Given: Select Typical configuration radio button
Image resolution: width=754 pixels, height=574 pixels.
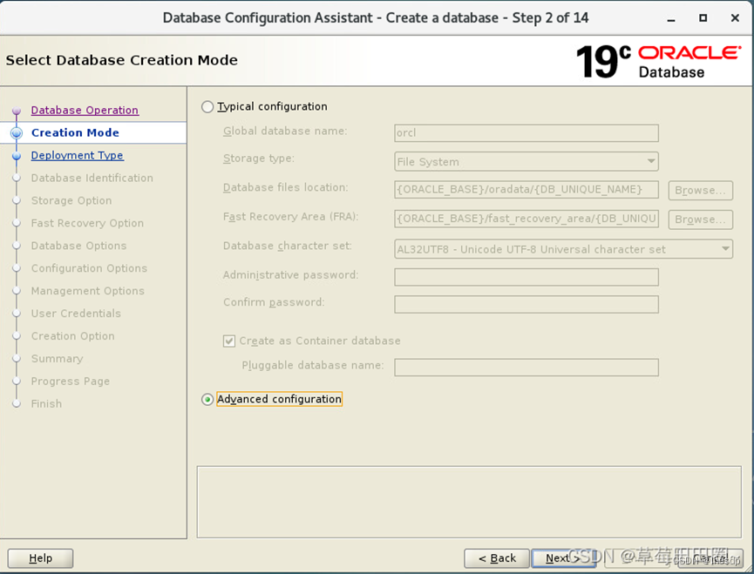Looking at the screenshot, I should point(207,106).
